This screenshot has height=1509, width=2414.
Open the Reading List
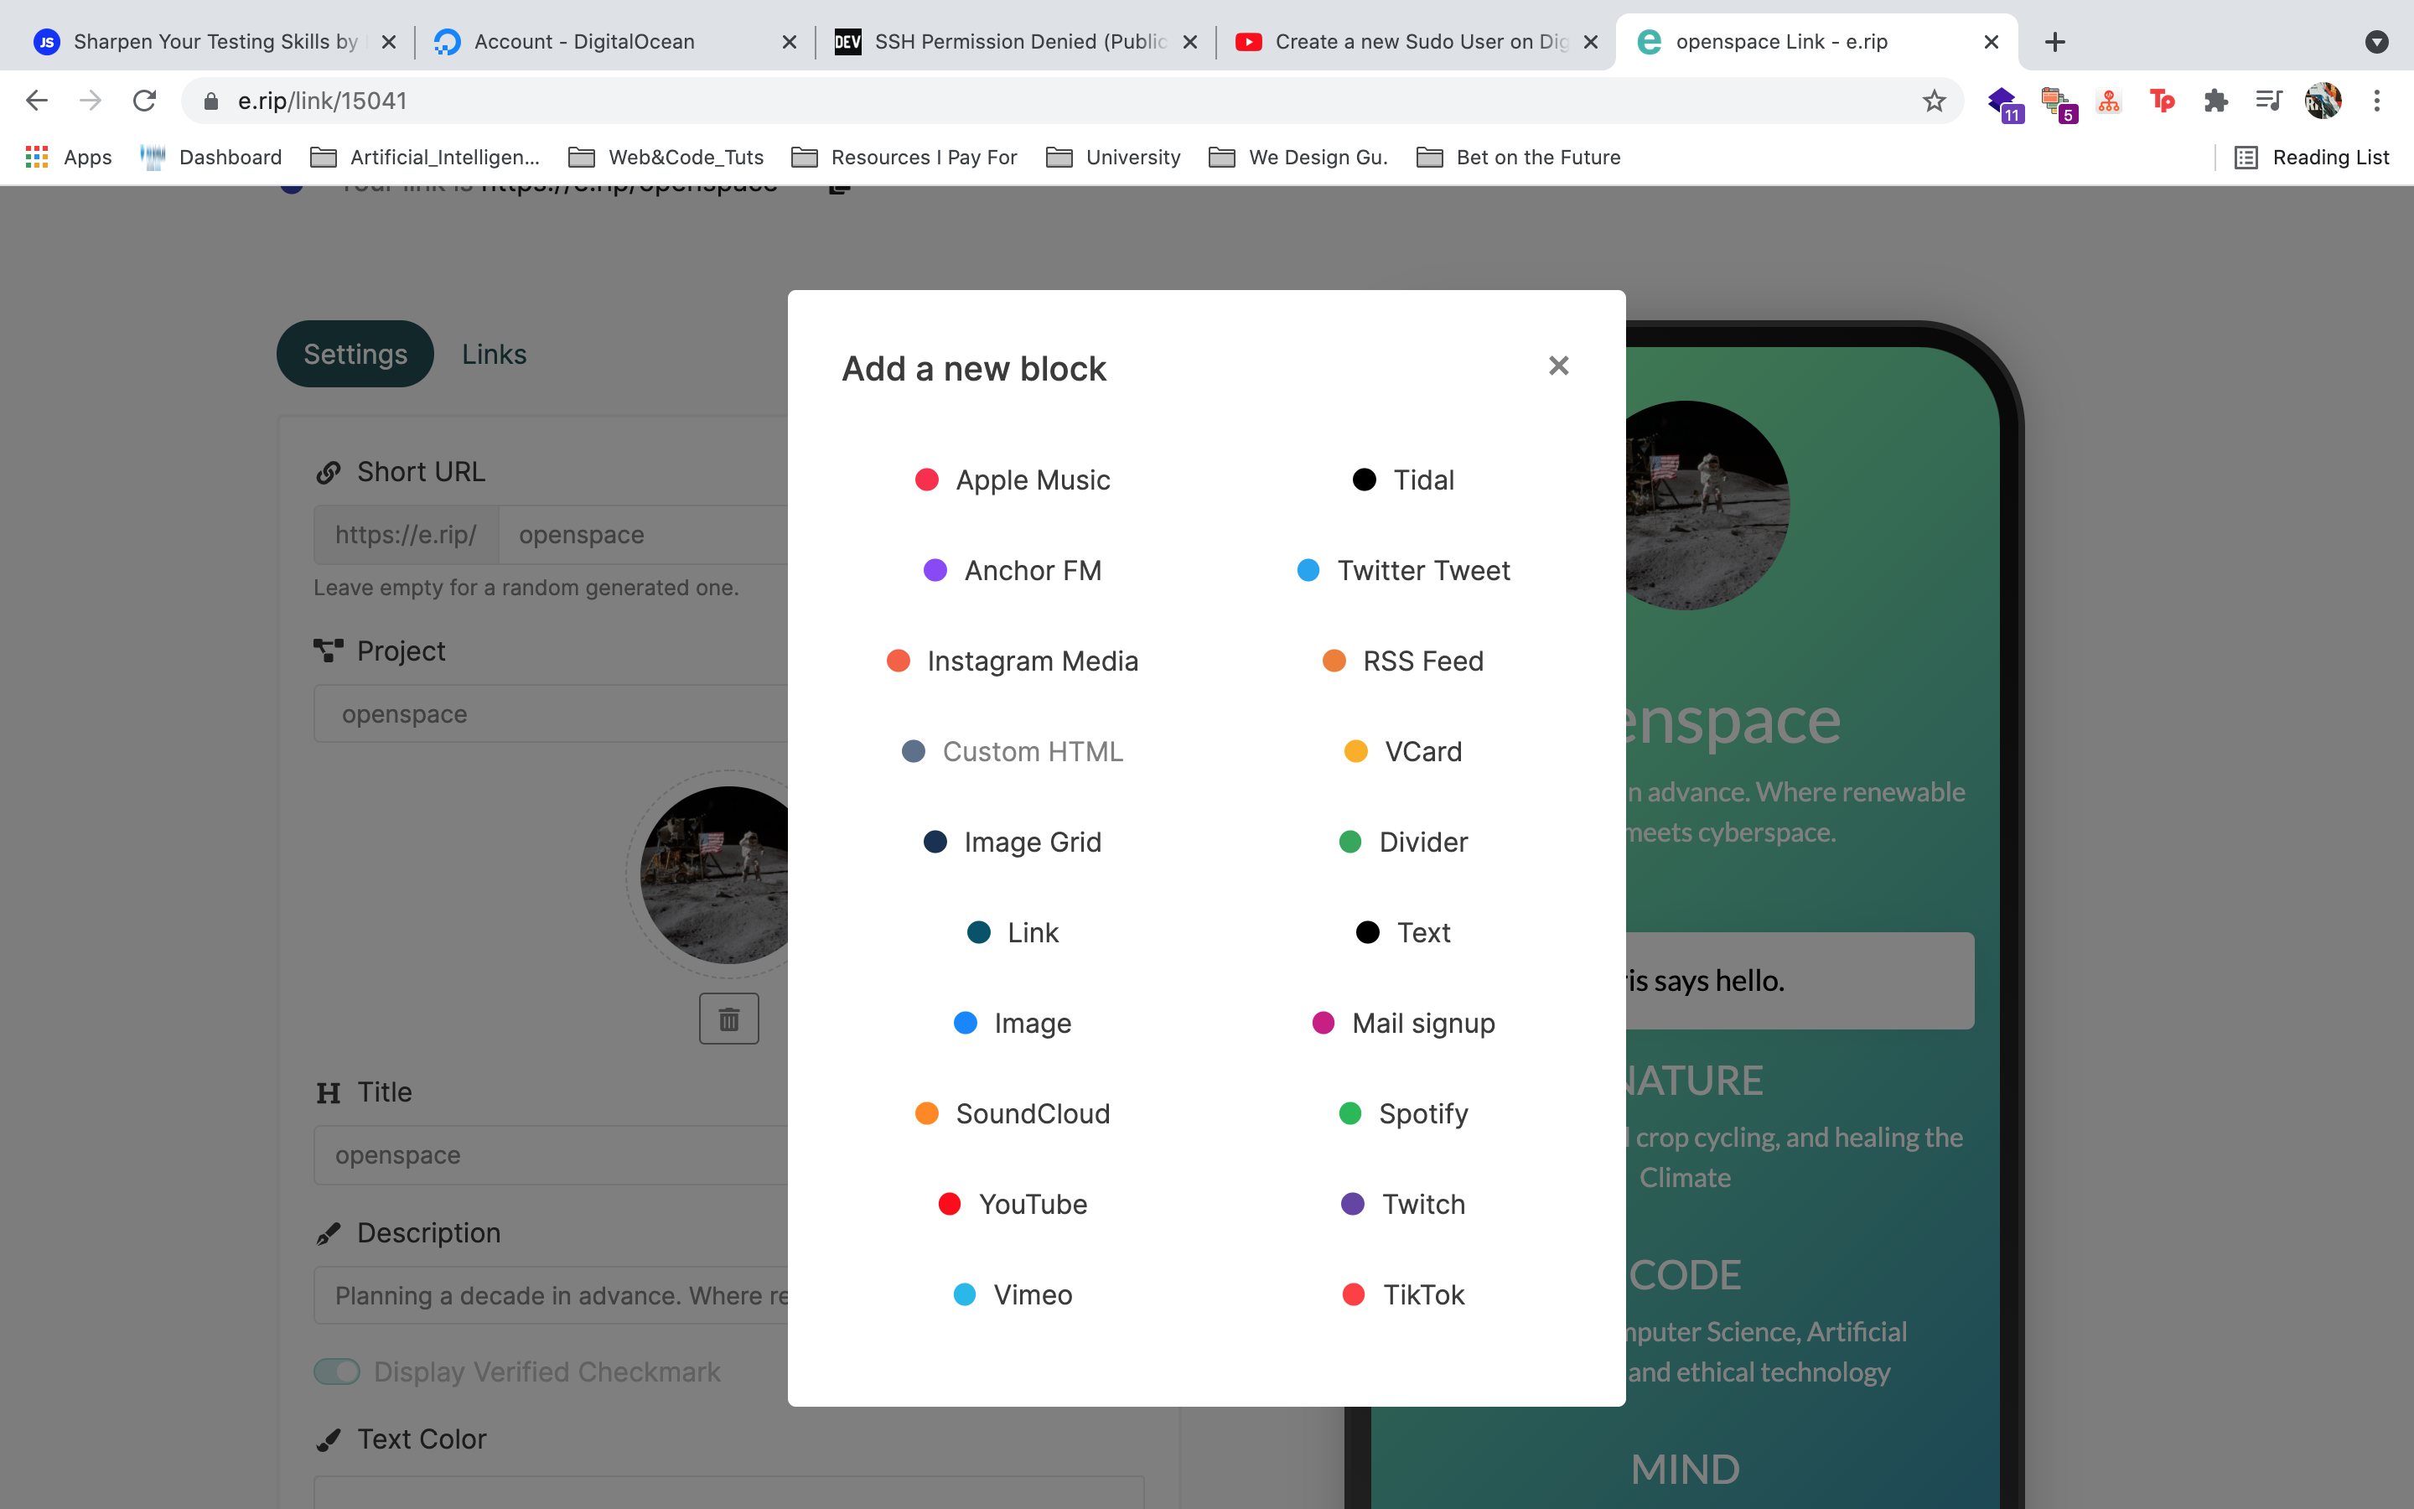click(x=2311, y=157)
